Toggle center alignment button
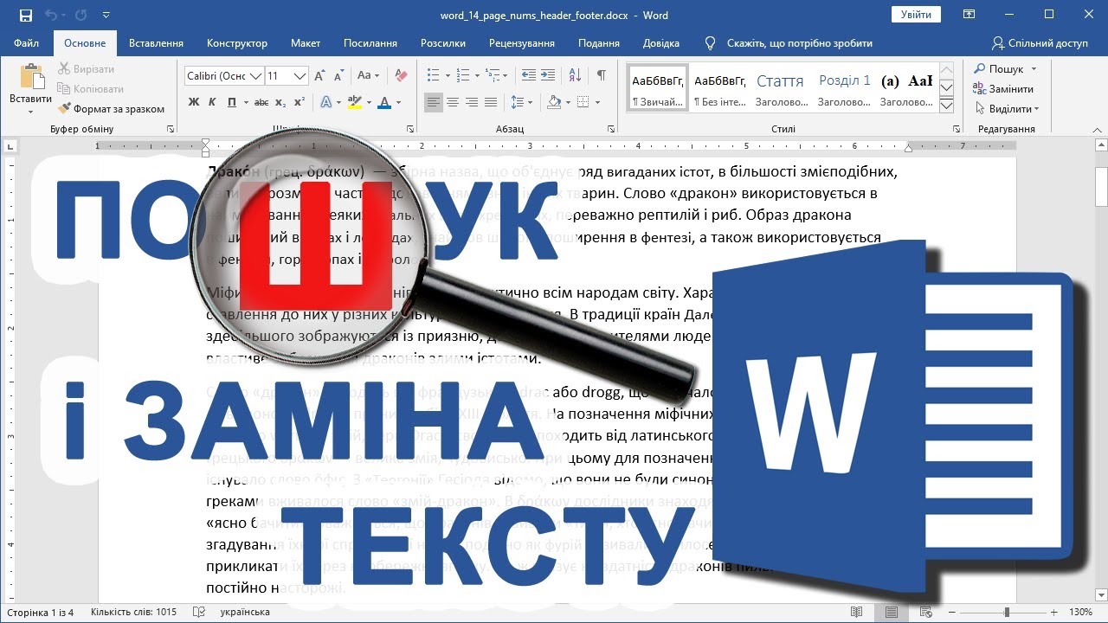The width and height of the screenshot is (1108, 623). (453, 102)
